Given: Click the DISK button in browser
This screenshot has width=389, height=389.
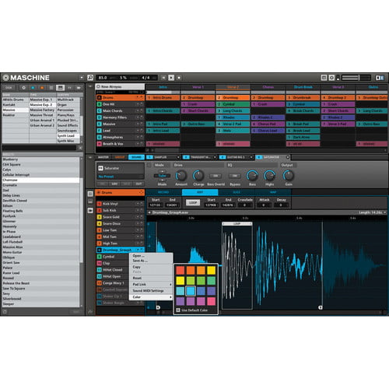Looking at the screenshot, I should pos(9,88).
